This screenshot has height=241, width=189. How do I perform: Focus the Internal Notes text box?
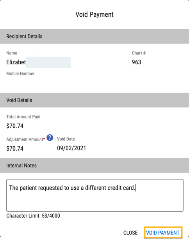(x=95, y=195)
